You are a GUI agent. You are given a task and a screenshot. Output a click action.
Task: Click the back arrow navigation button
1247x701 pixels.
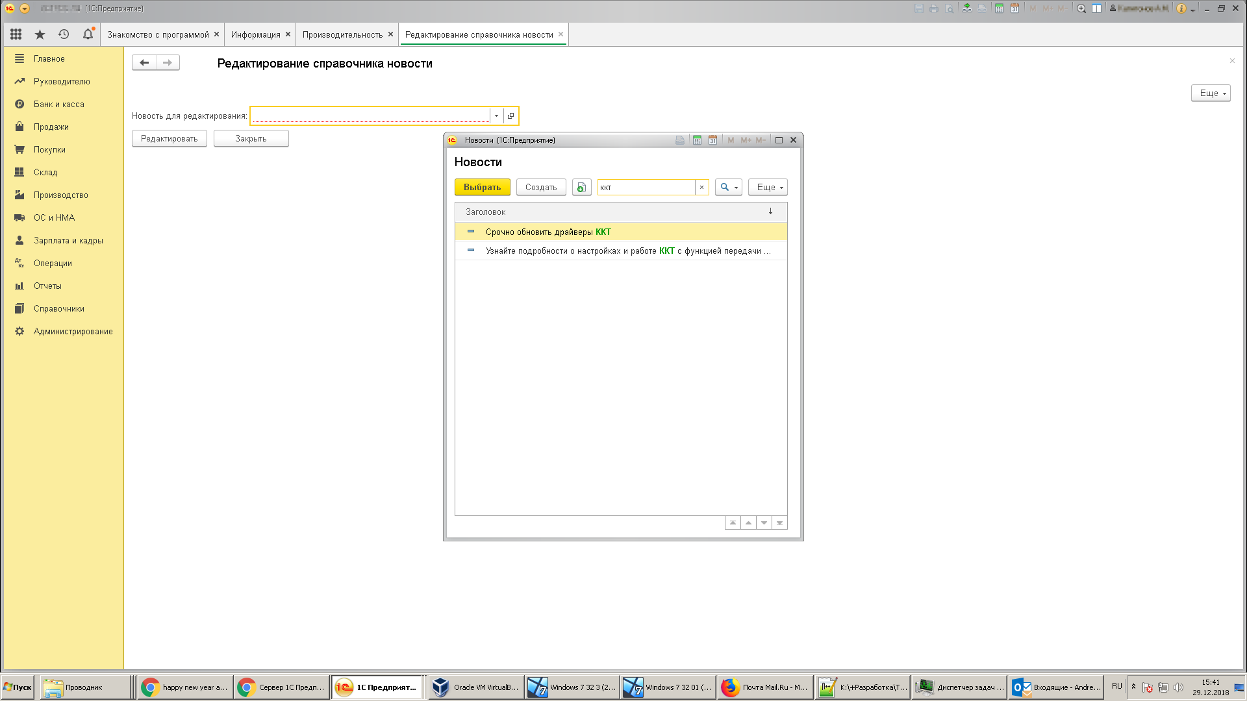point(144,62)
